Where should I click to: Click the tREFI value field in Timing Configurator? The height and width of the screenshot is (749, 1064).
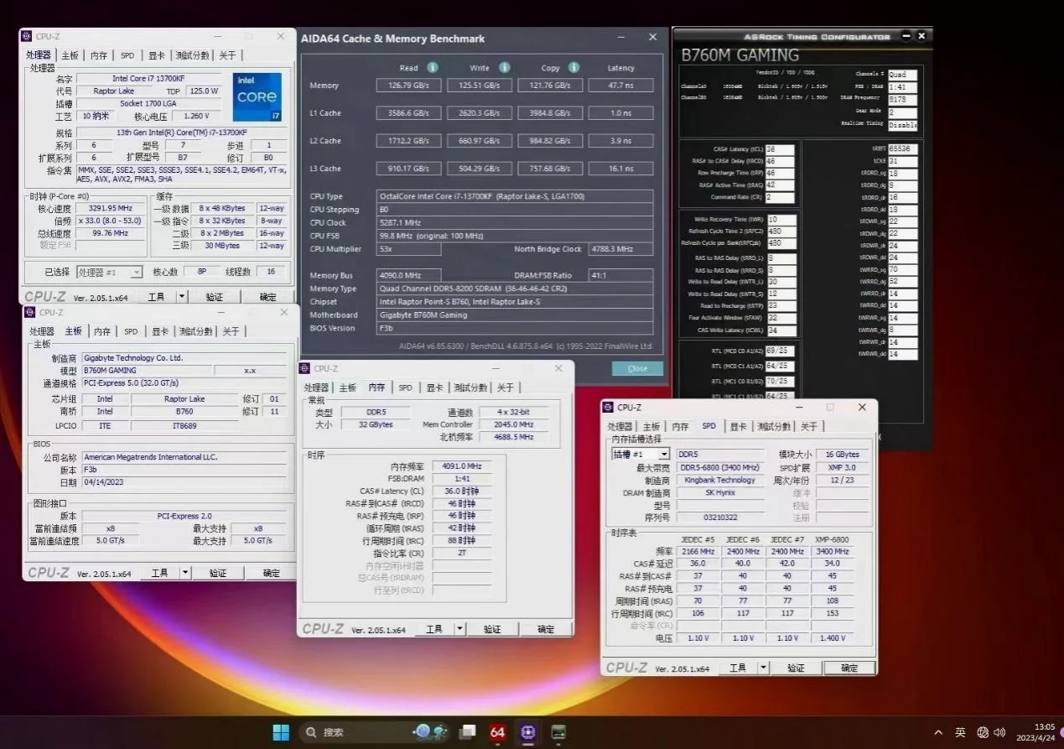[903, 148]
